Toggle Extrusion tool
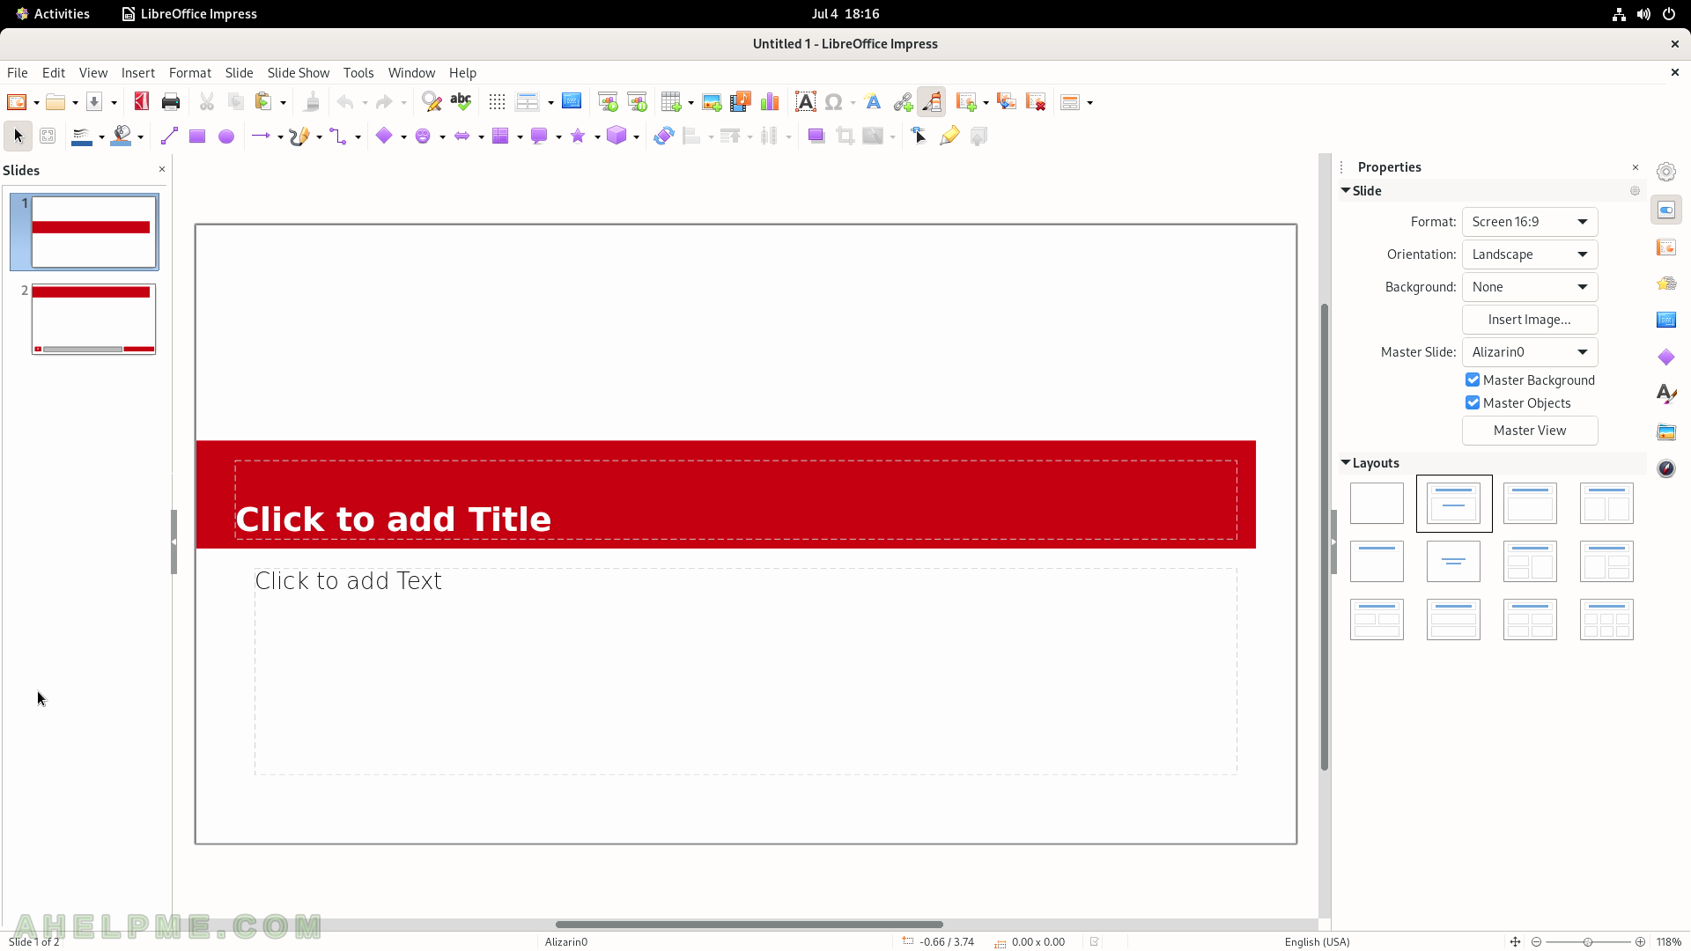 [x=978, y=136]
